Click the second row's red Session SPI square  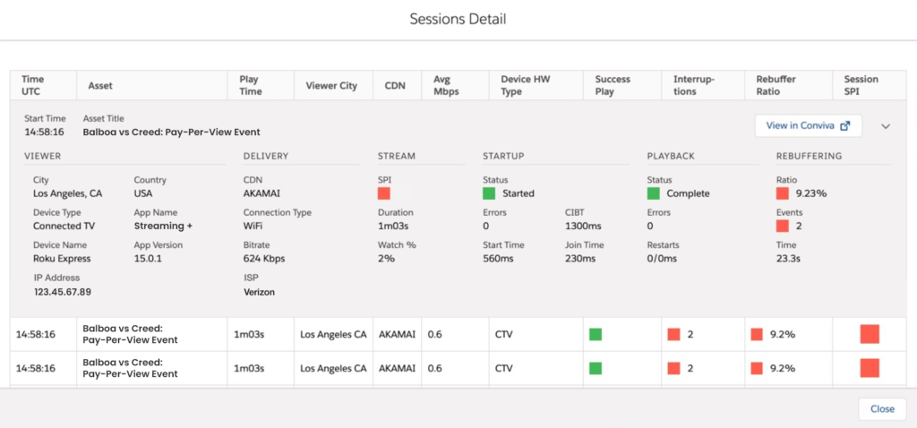tap(870, 368)
